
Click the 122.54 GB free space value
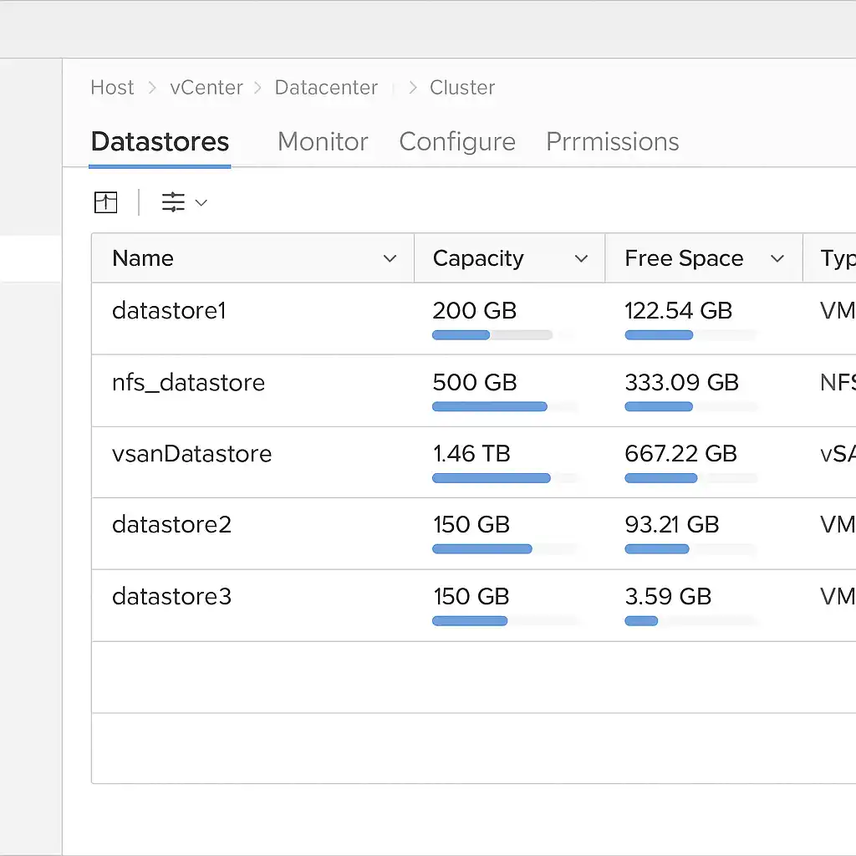(679, 311)
